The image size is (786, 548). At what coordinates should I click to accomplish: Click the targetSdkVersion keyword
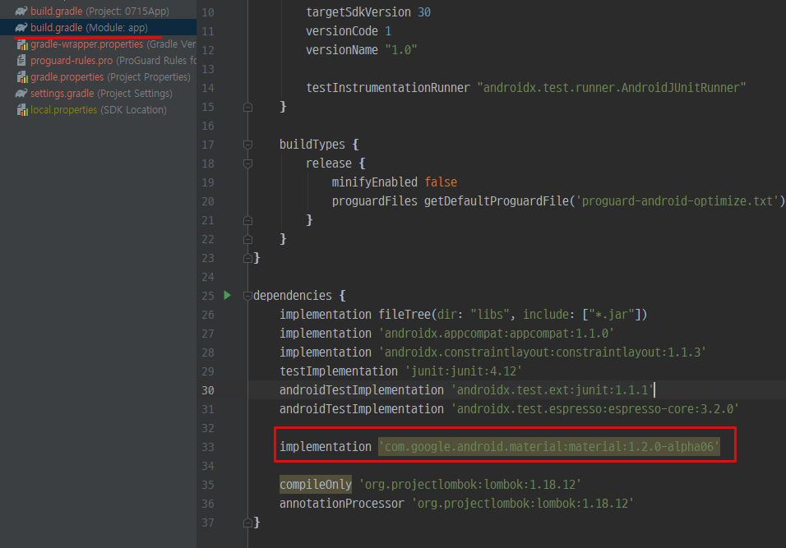(358, 12)
